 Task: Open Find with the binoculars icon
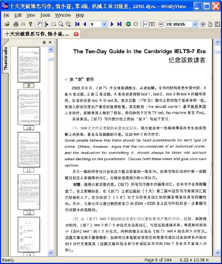(x=23, y=24)
